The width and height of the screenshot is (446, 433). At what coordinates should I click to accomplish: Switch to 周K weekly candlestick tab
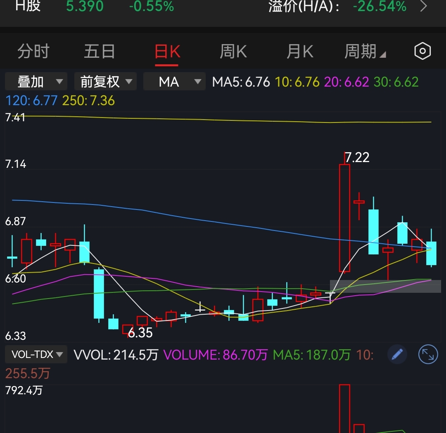[233, 52]
